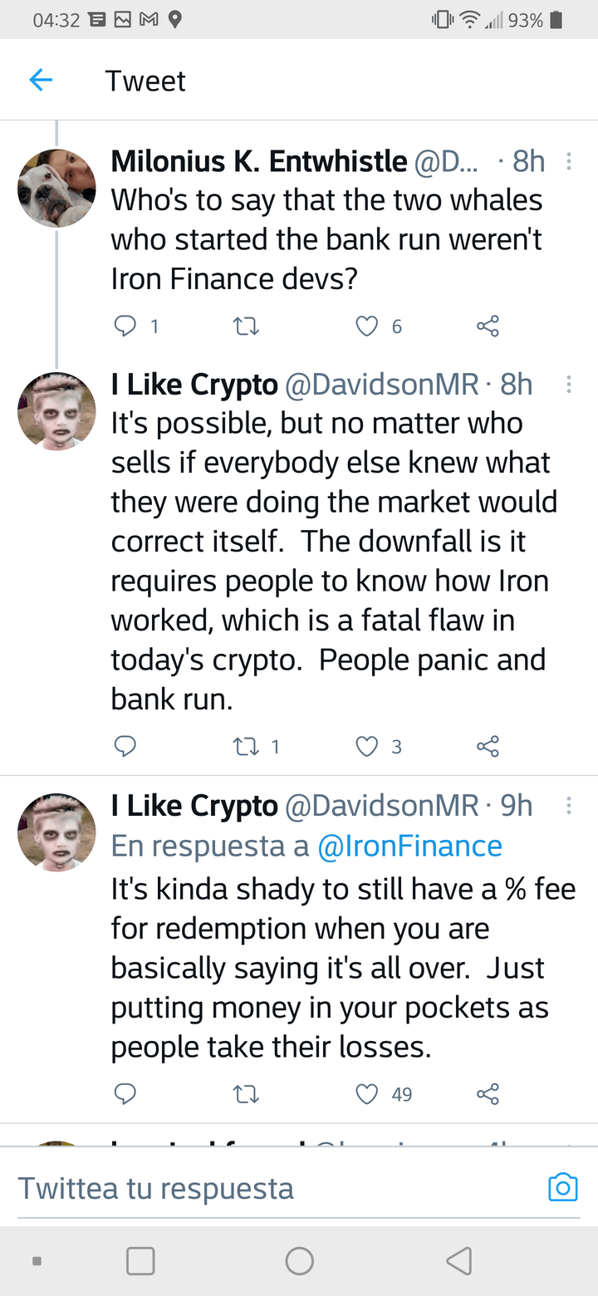The height and width of the screenshot is (1296, 598).
Task: Open the @IronFinance profile link
Action: click(410, 846)
